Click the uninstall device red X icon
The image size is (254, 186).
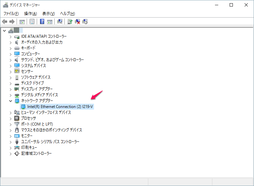[77, 22]
